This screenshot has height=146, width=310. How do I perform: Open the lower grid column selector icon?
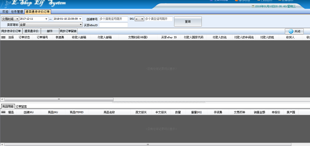pos(3,112)
